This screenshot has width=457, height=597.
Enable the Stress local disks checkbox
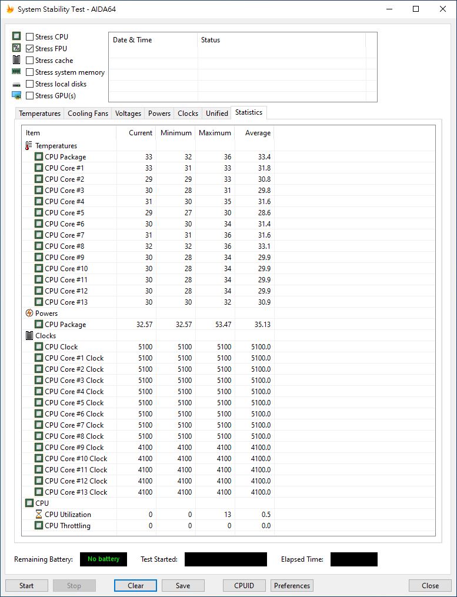[x=29, y=84]
